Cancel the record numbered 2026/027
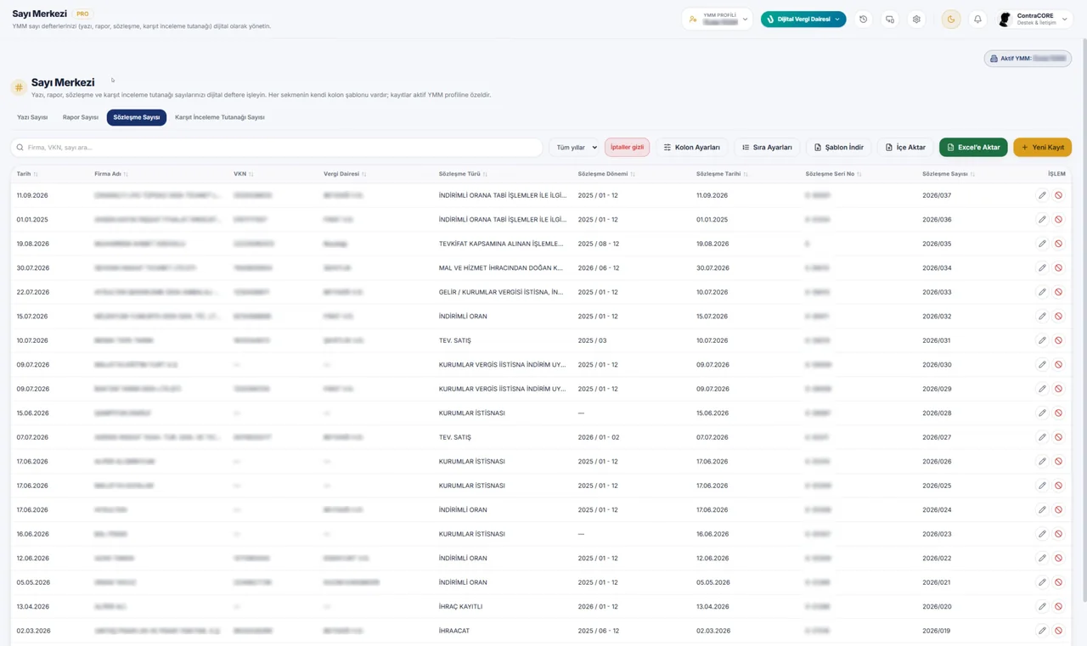The image size is (1087, 646). [x=1058, y=437]
